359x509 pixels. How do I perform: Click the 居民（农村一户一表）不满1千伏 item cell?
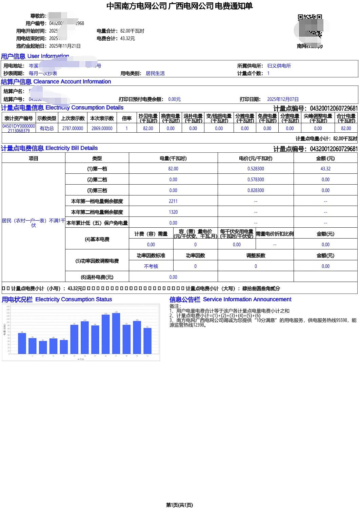[x=34, y=223]
